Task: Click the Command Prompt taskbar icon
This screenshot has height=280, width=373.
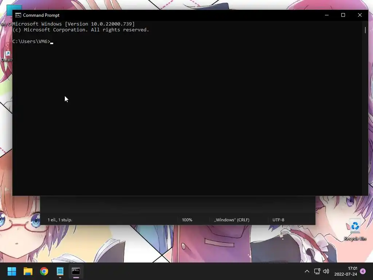Action: click(76, 271)
